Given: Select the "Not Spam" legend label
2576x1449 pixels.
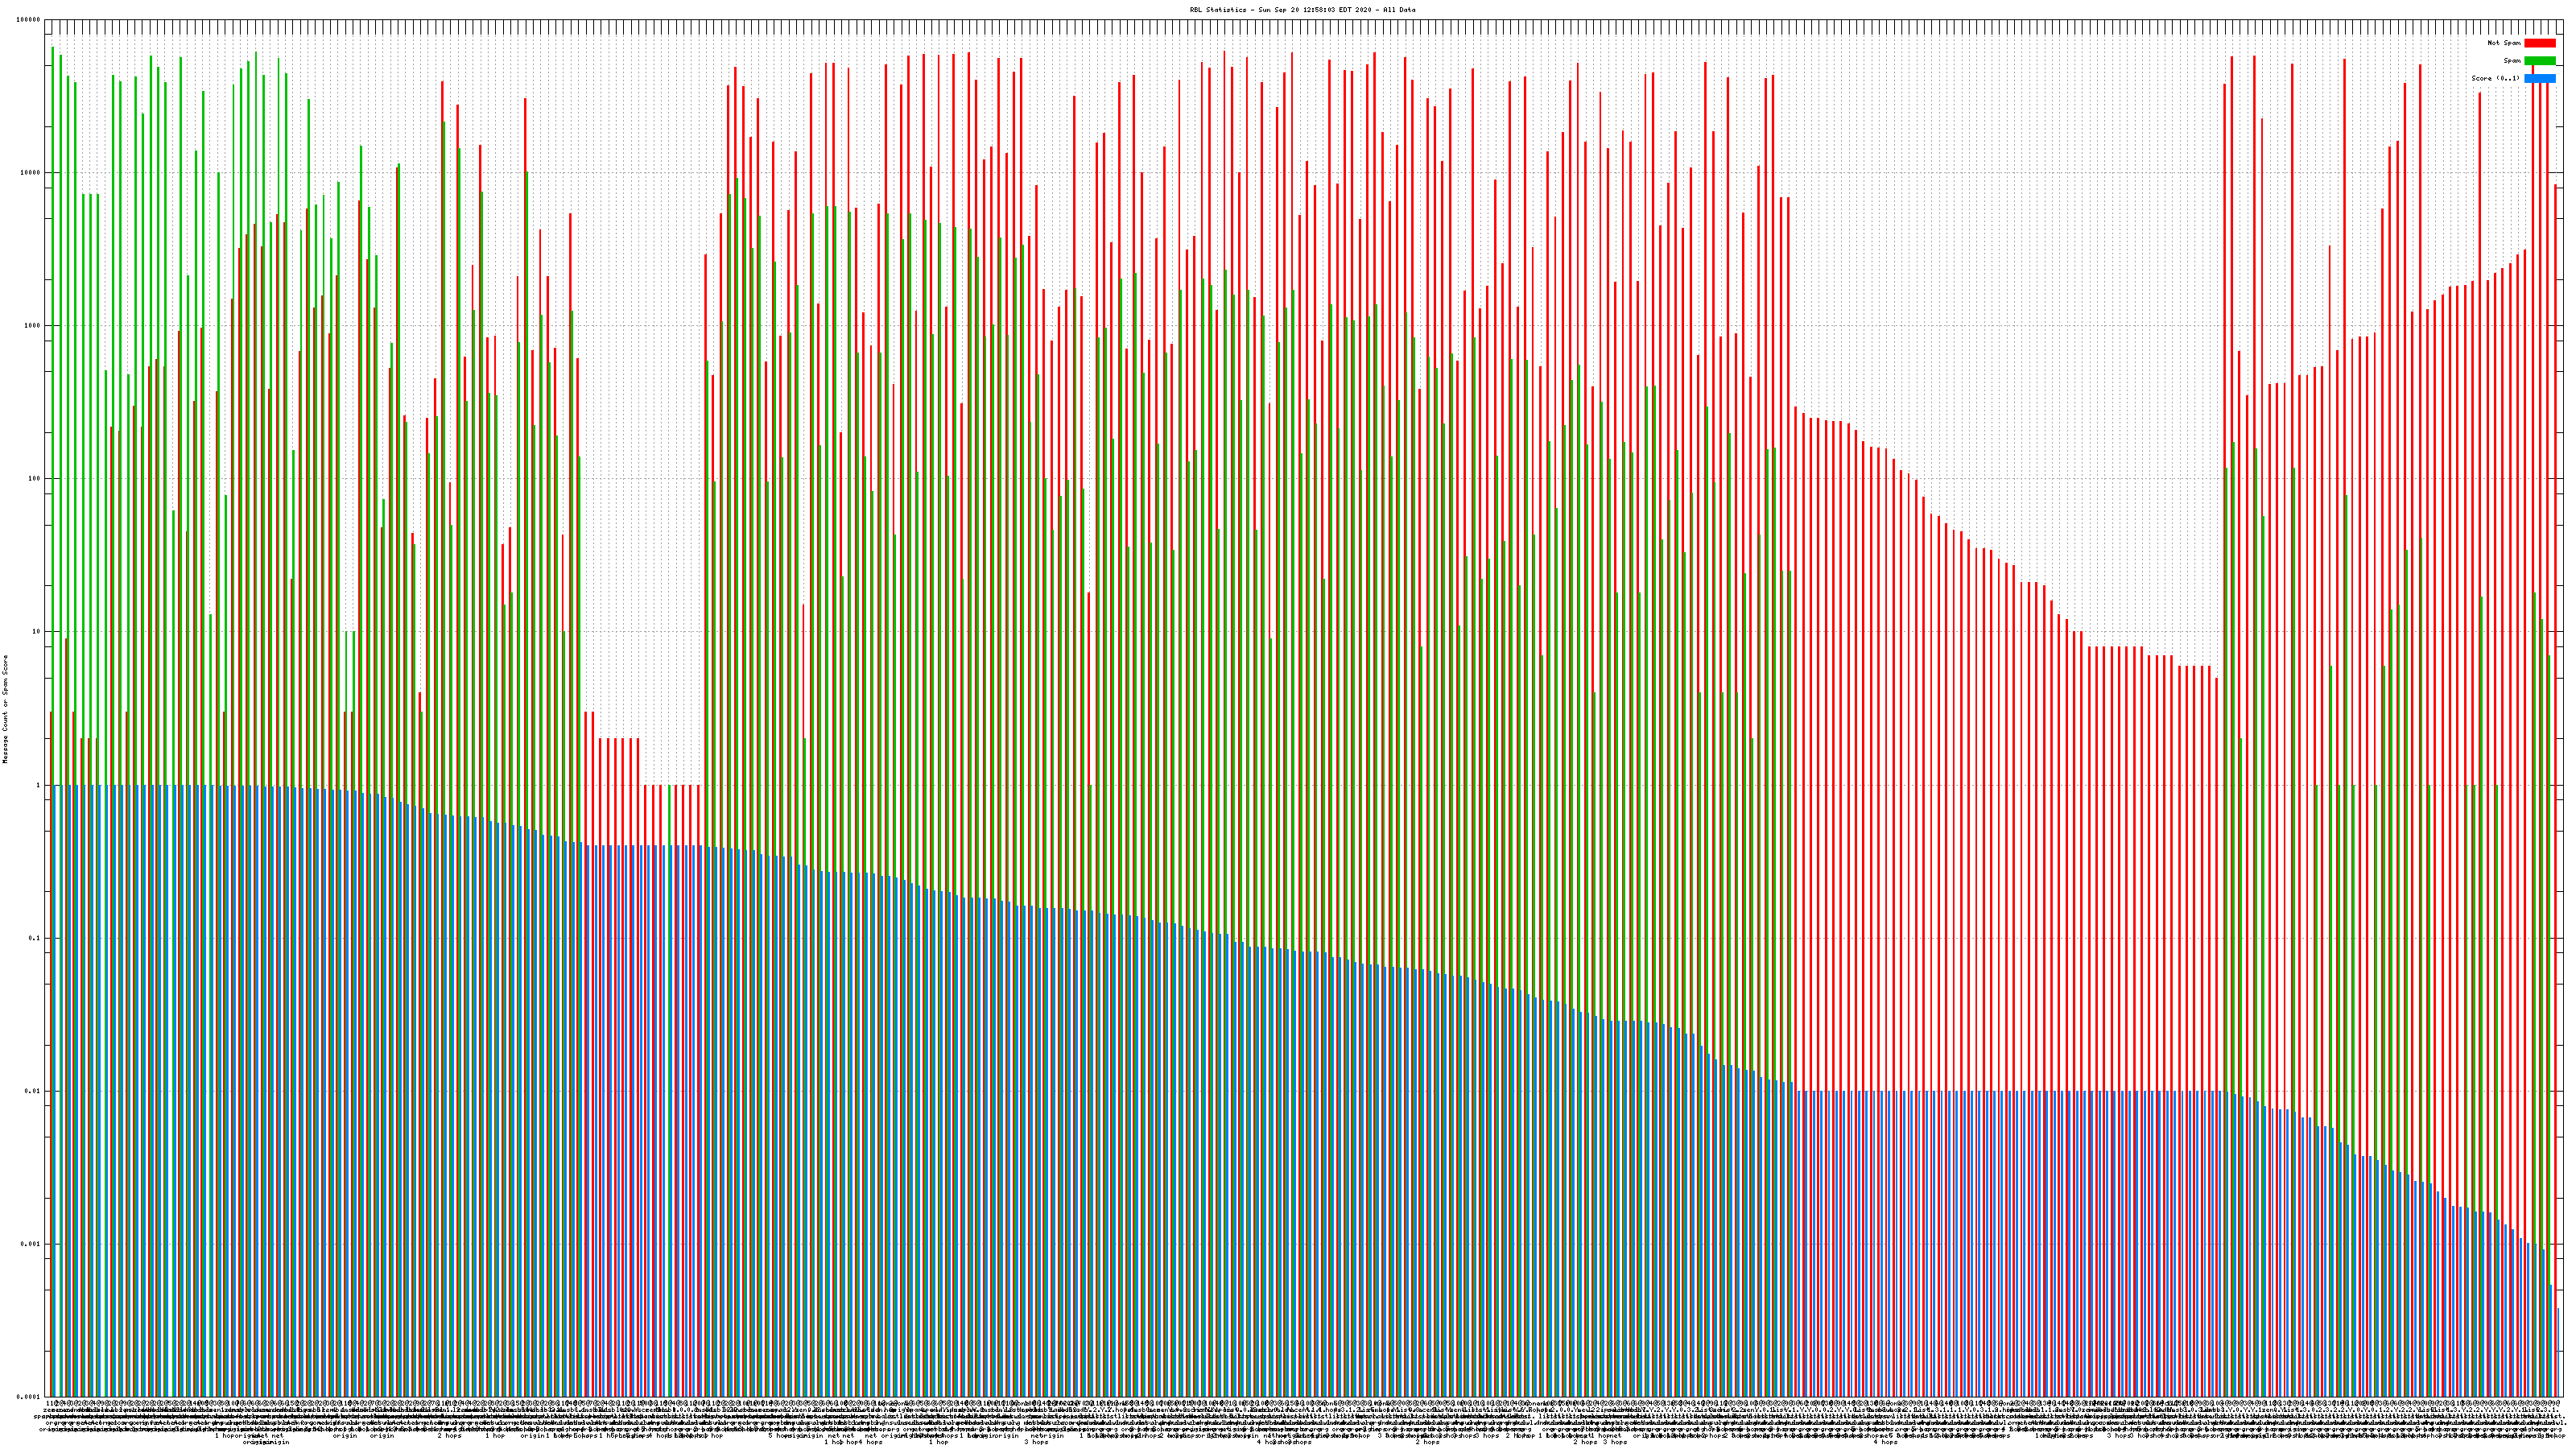Looking at the screenshot, I should (x=2504, y=43).
